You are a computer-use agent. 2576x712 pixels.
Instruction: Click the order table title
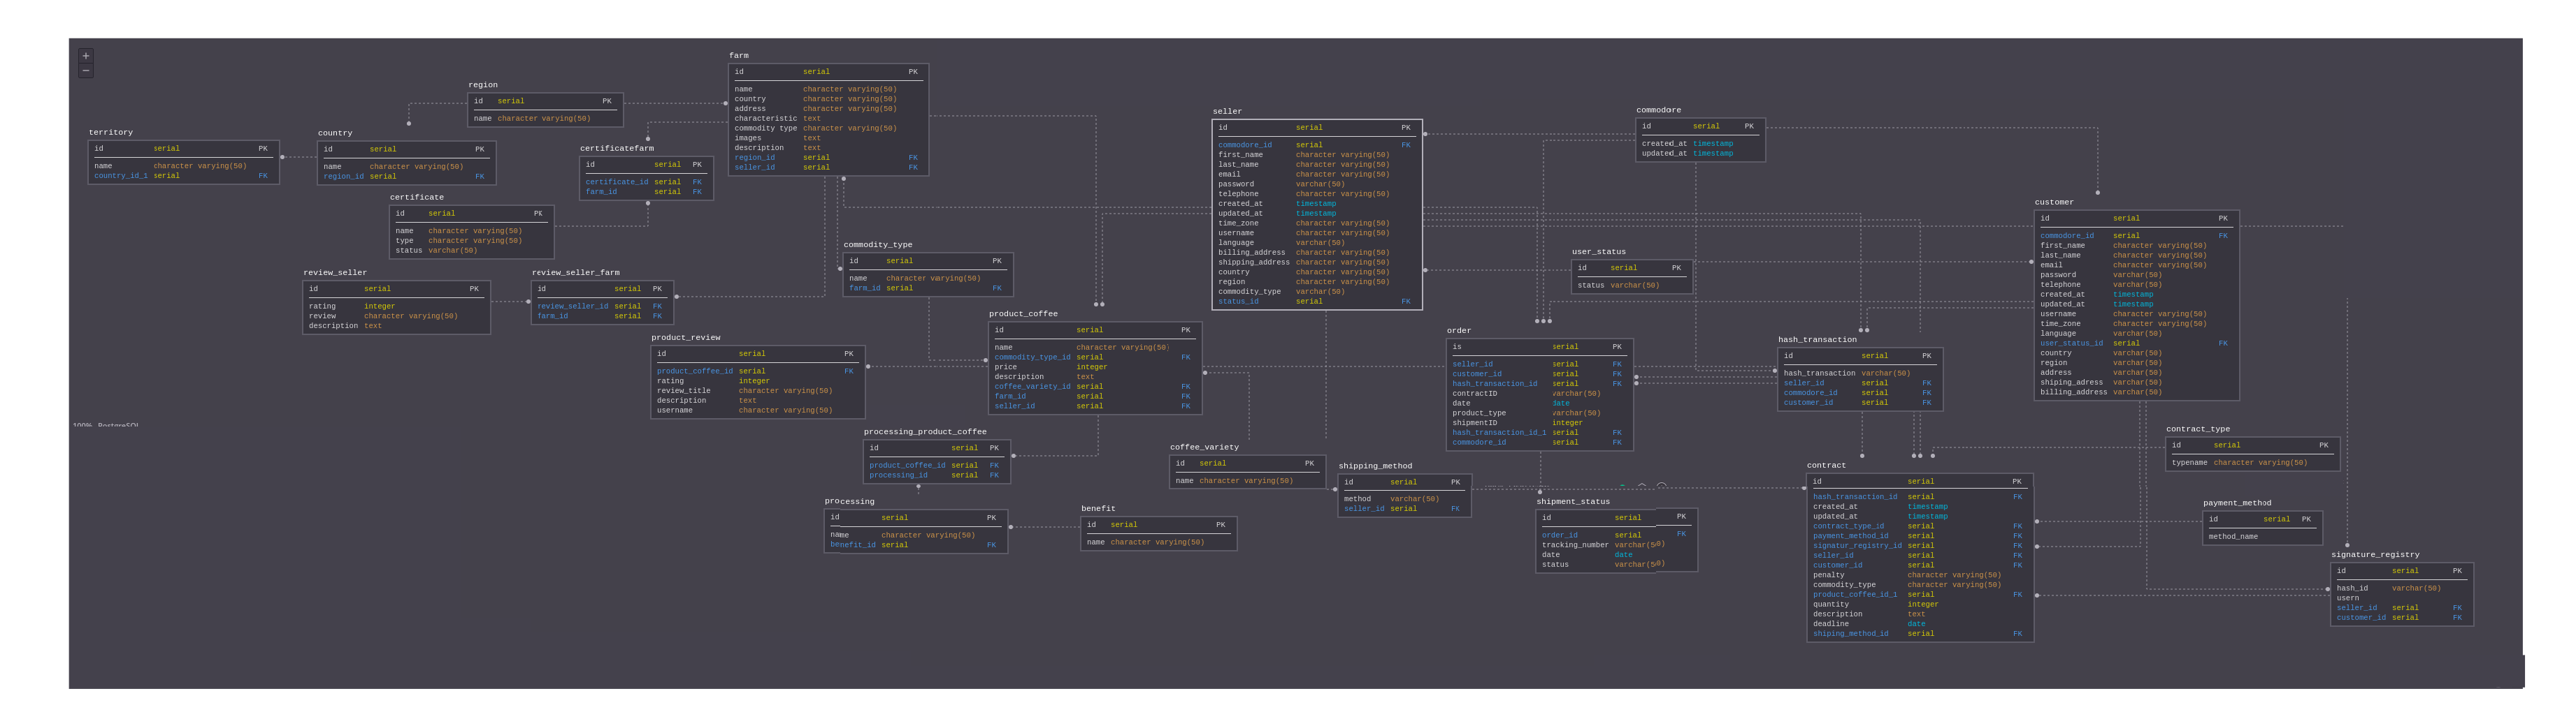tap(1459, 331)
